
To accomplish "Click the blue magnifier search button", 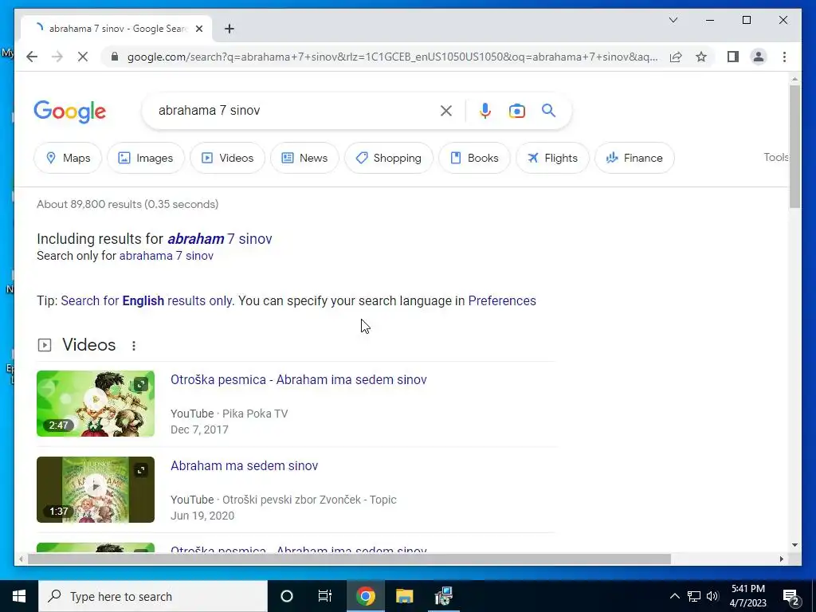I will [x=548, y=110].
